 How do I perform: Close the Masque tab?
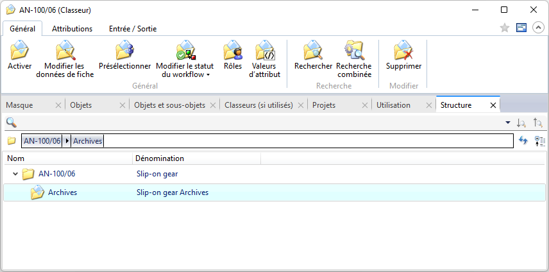(58, 105)
